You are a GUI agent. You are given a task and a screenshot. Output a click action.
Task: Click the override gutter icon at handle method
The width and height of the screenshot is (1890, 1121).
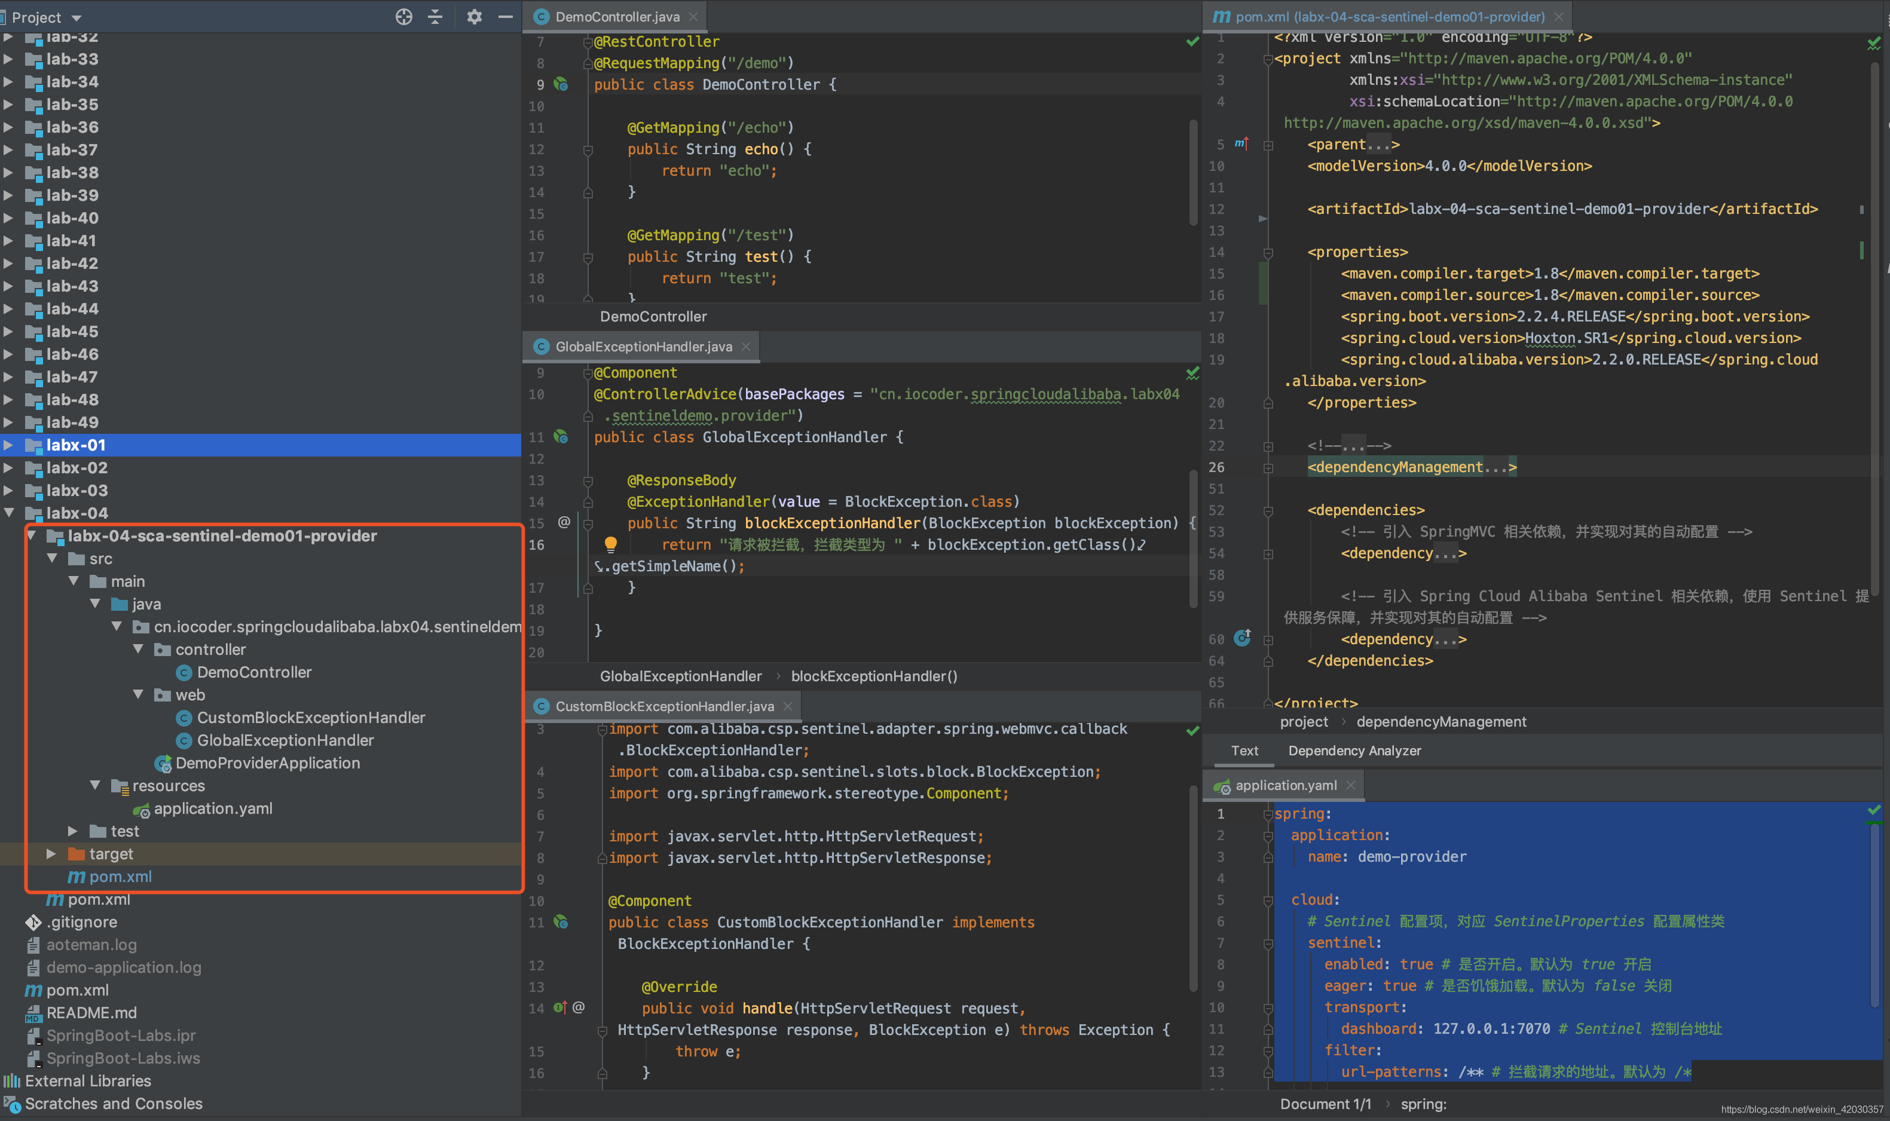[559, 1007]
